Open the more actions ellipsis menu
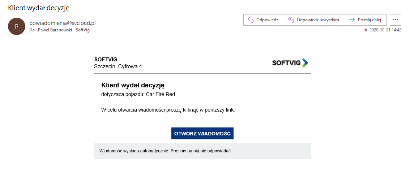Screen dimensions: 410x178 (396, 20)
